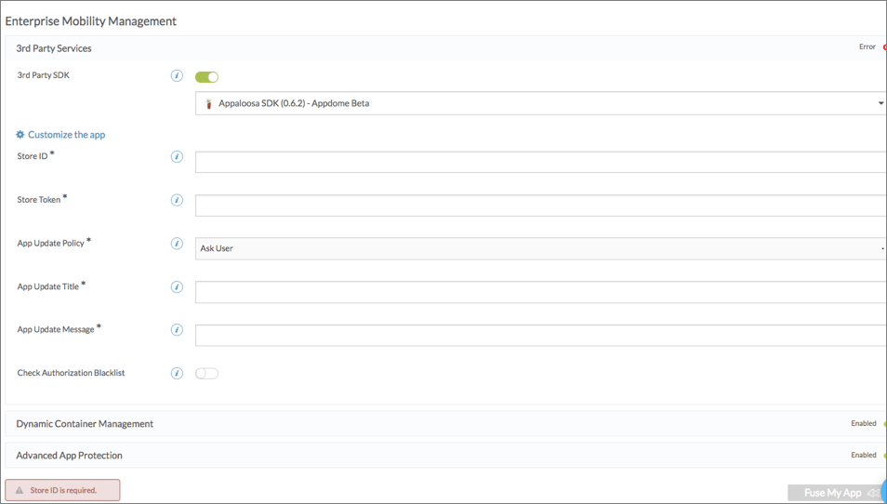Click the gear icon next to Customize the app
The width and height of the screenshot is (887, 504).
point(20,135)
